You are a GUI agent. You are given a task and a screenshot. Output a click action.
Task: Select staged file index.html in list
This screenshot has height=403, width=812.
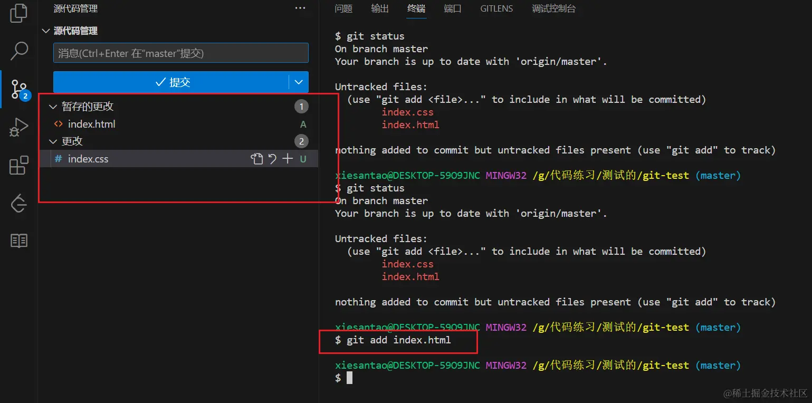[178, 124]
